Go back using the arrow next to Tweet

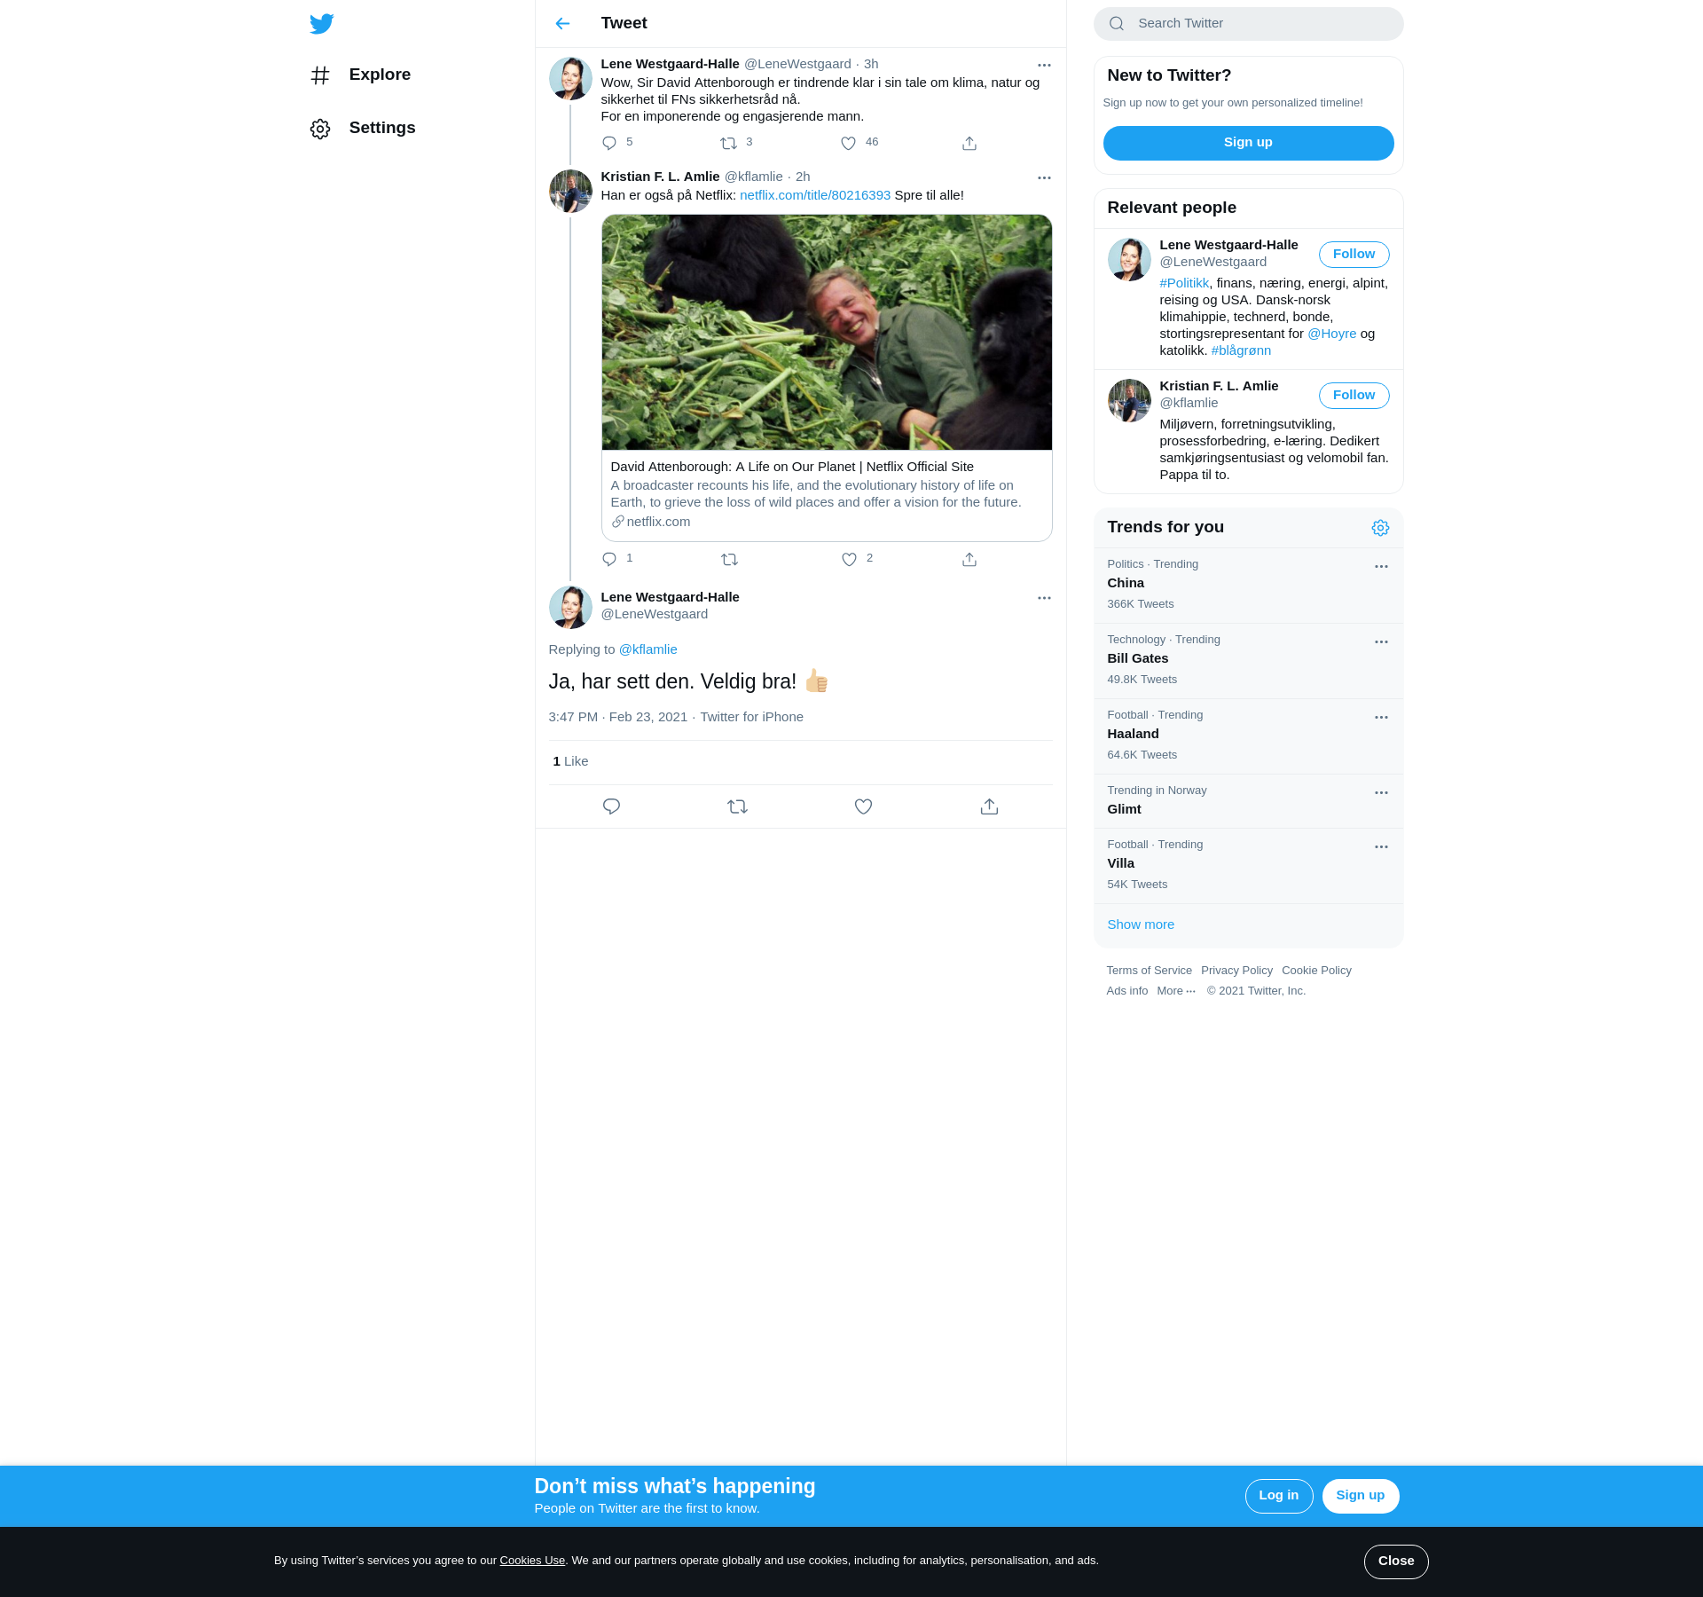tap(562, 24)
